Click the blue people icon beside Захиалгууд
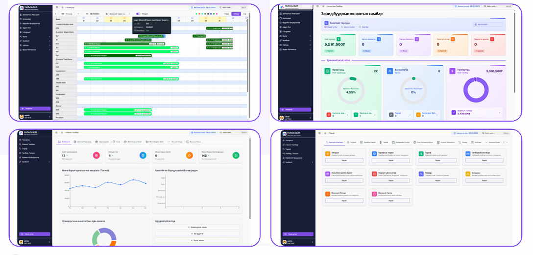 [x=389, y=71]
